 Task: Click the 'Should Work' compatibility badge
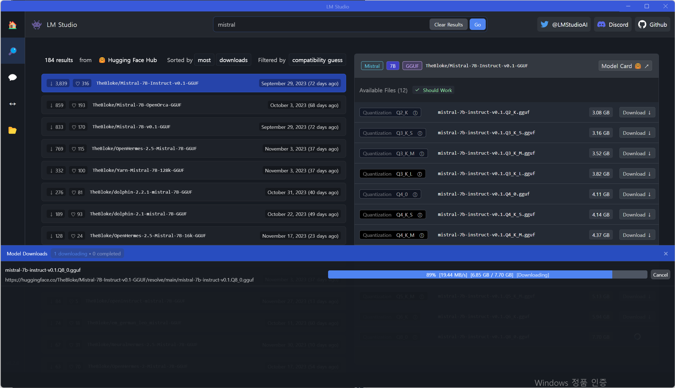pyautogui.click(x=434, y=90)
